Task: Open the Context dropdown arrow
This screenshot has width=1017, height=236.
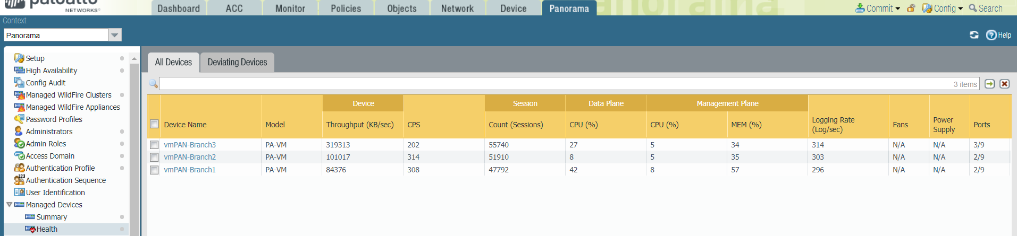Action: (115, 35)
